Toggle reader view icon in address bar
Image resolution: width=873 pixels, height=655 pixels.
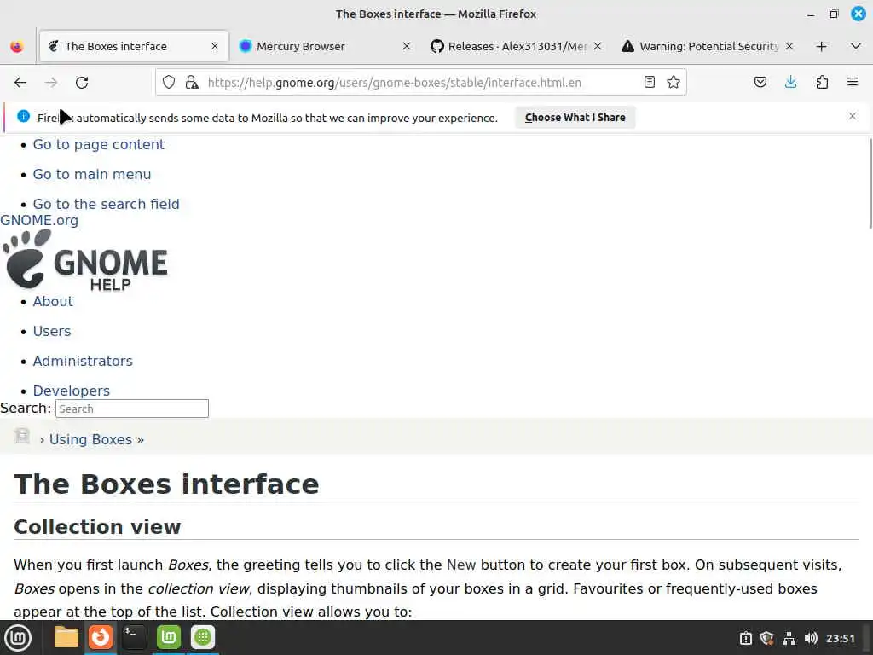click(649, 83)
